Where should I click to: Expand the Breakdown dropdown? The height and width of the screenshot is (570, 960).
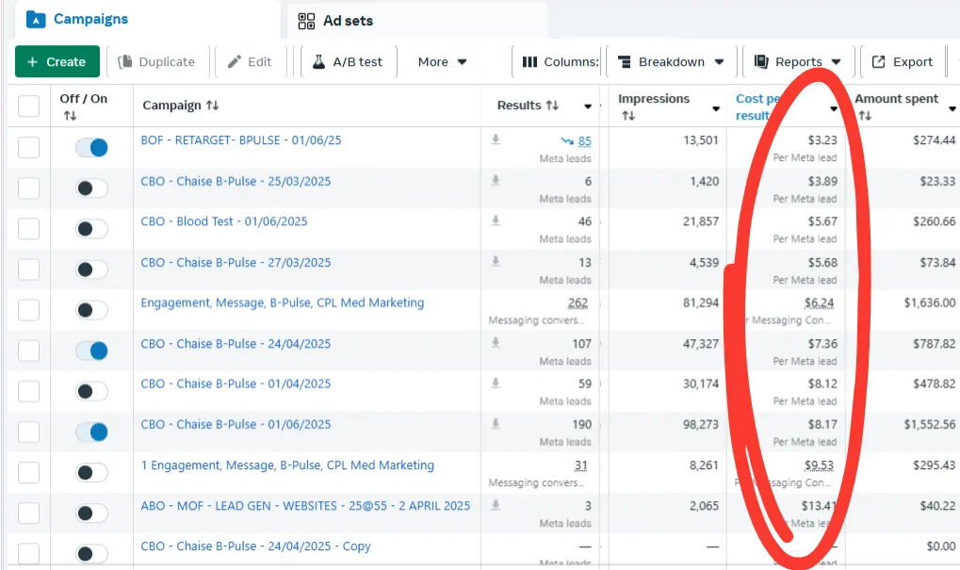(x=671, y=62)
